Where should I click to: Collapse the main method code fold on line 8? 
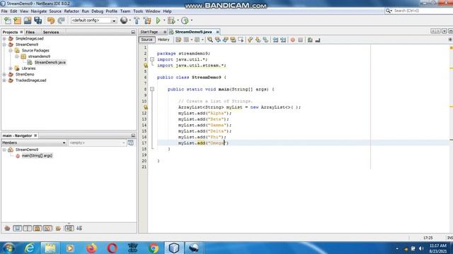[152, 90]
